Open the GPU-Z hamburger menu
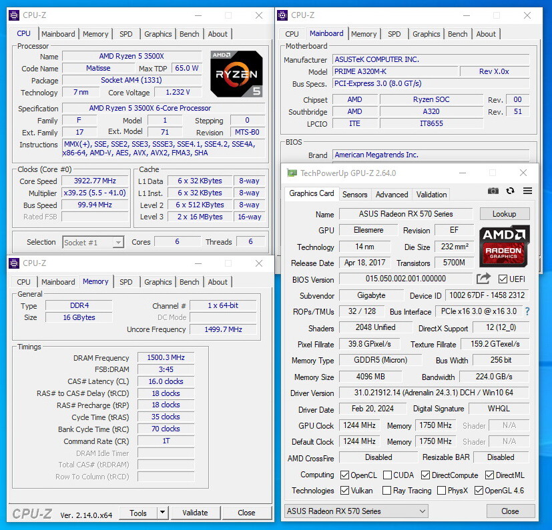552x530 pixels. click(527, 191)
